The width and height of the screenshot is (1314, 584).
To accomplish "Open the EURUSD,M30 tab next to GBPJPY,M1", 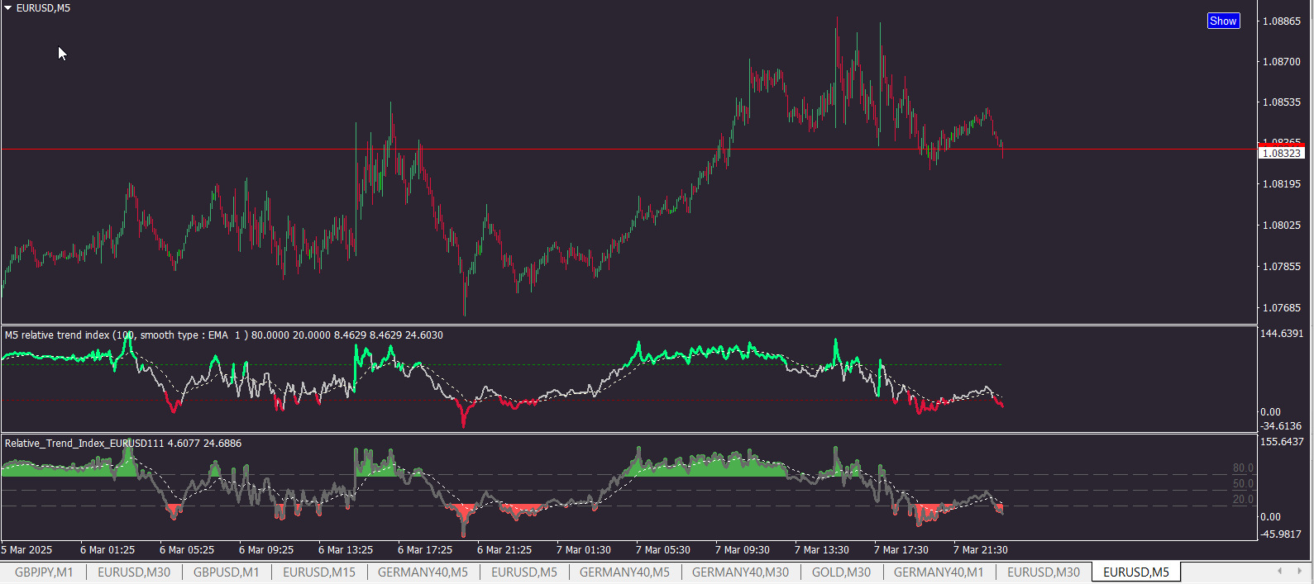I will (x=134, y=572).
